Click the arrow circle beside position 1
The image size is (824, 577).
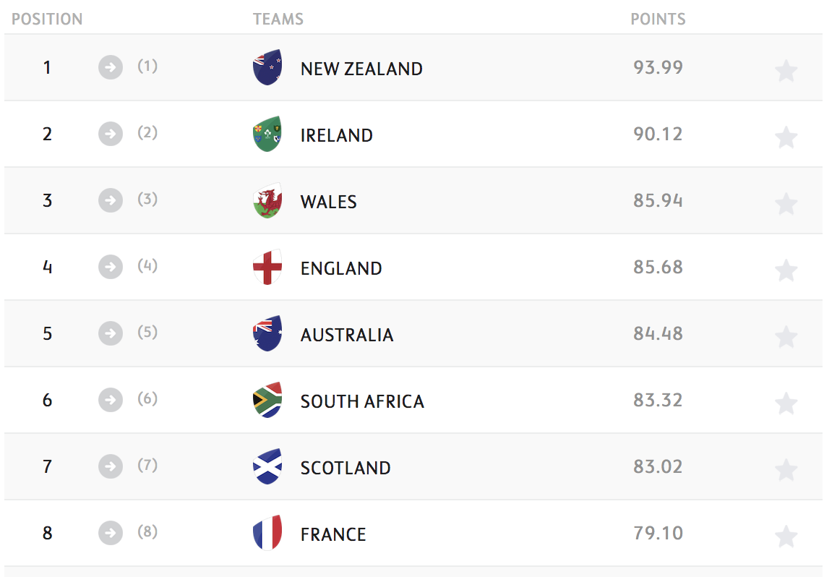click(110, 67)
